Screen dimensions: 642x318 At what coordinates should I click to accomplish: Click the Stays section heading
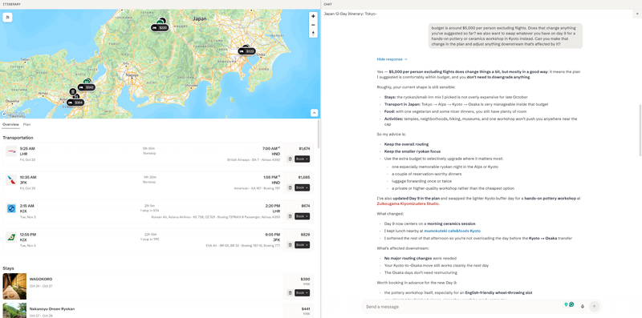pos(8,268)
